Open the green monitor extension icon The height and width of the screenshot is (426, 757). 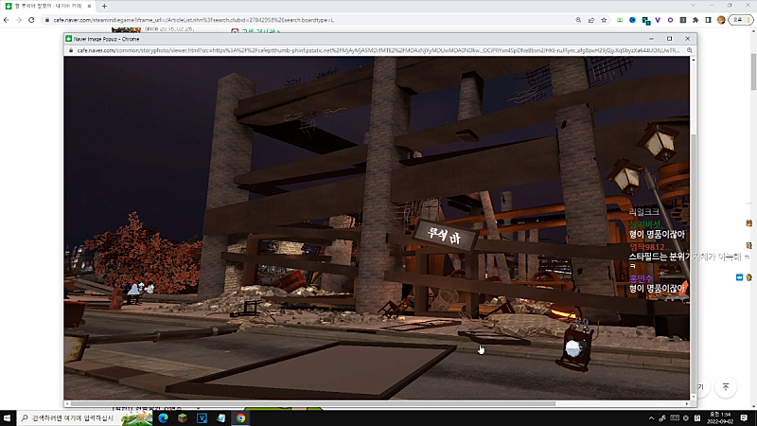[x=620, y=20]
